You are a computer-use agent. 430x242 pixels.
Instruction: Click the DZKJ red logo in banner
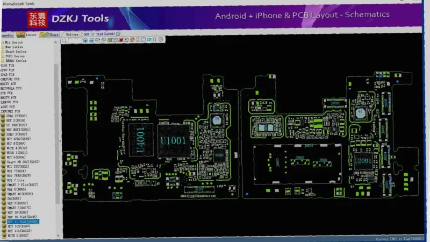point(37,19)
